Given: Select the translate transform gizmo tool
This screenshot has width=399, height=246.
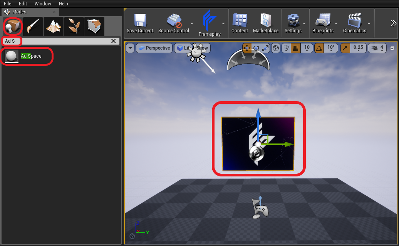Looking at the screenshot, I should (247, 48).
